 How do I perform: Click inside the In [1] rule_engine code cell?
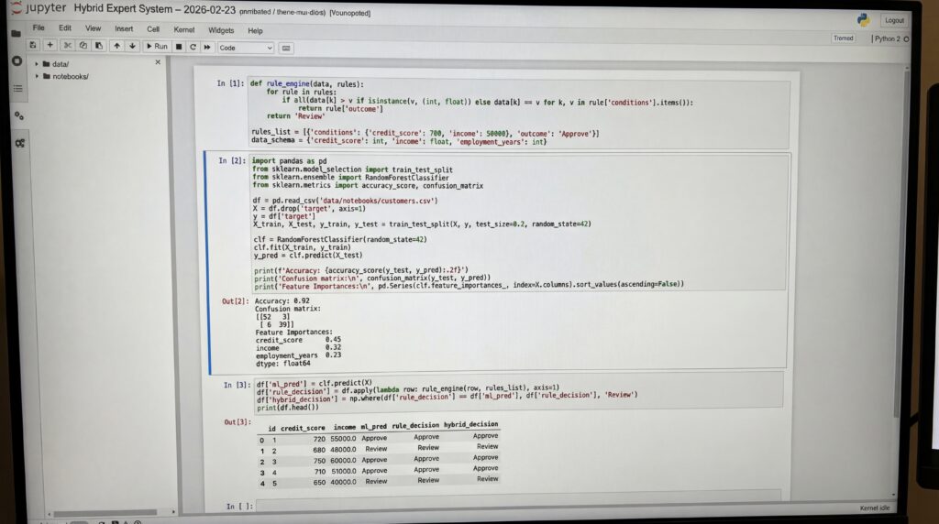[x=519, y=113]
